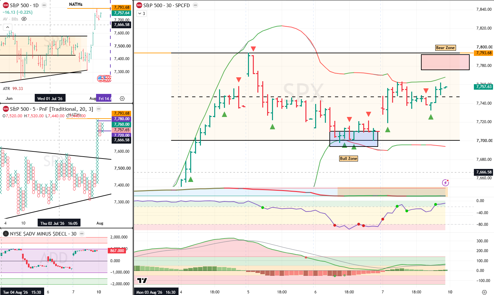This screenshot has height=295, width=494.
Task: Click the S&P 500 · 1D symbol logo
Action: pyautogui.click(x=6, y=5)
